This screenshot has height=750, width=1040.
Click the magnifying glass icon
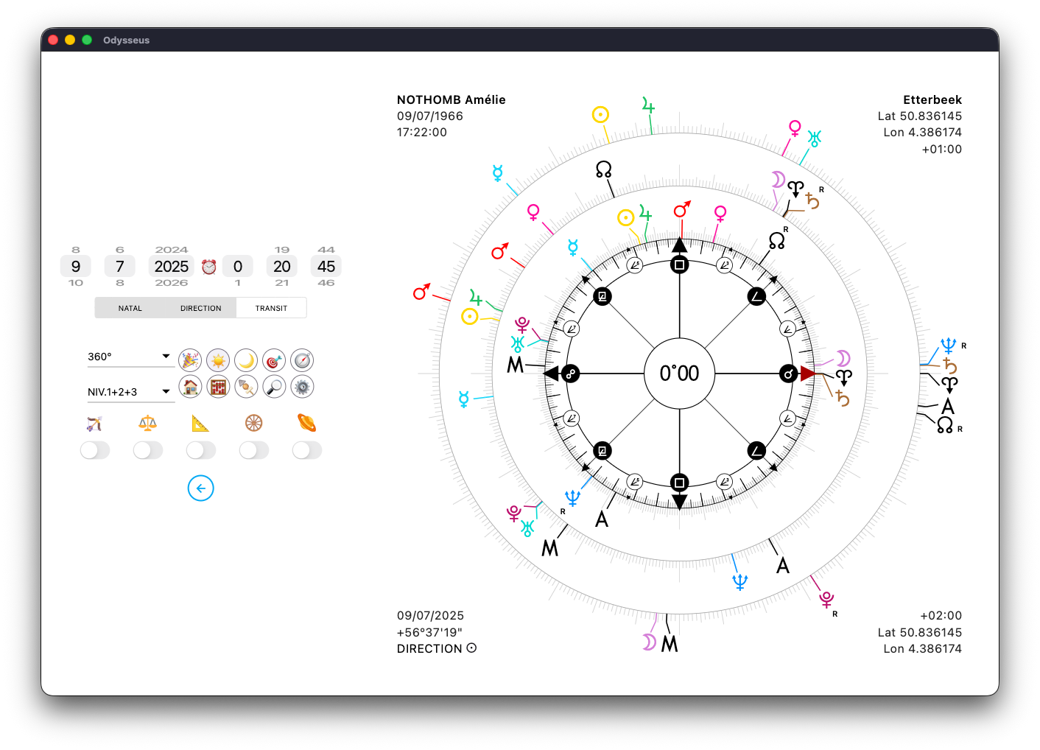click(274, 386)
